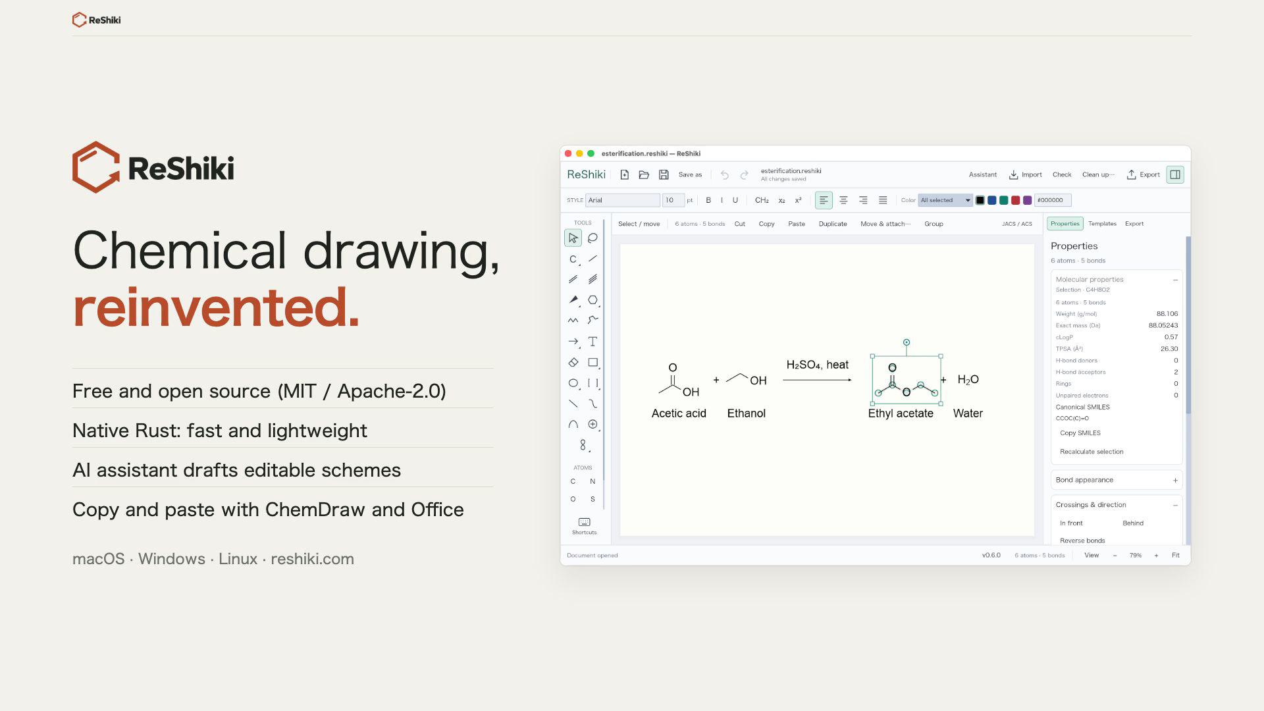The image size is (1264, 711).
Task: Open the Arial font dropdown
Action: 622,200
